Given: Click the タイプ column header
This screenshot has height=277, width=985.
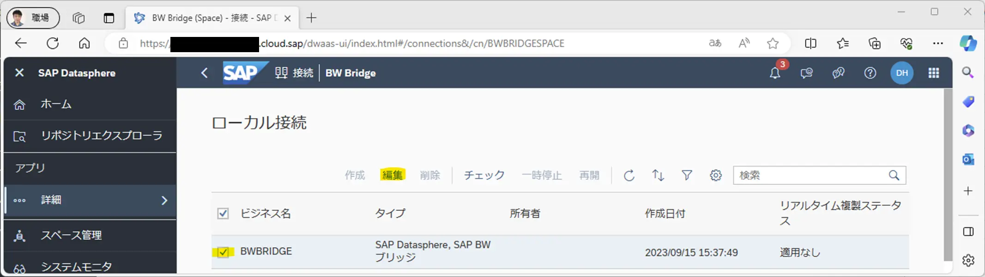Looking at the screenshot, I should pos(390,213).
